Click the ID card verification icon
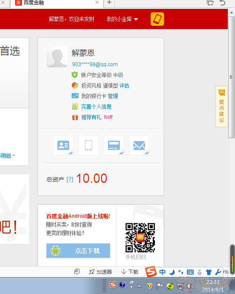 [x=63, y=145]
